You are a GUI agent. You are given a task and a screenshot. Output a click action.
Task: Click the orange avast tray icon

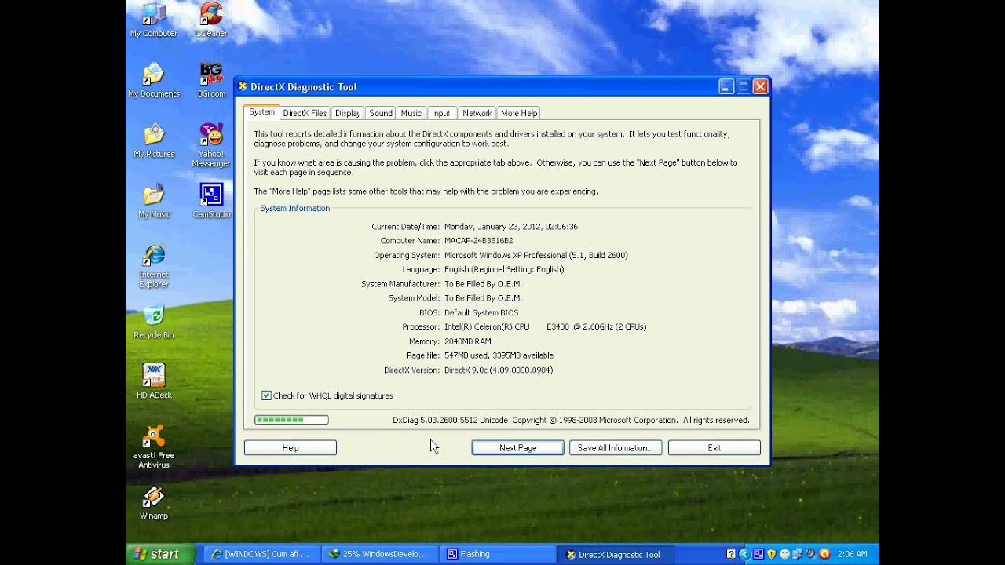click(824, 554)
